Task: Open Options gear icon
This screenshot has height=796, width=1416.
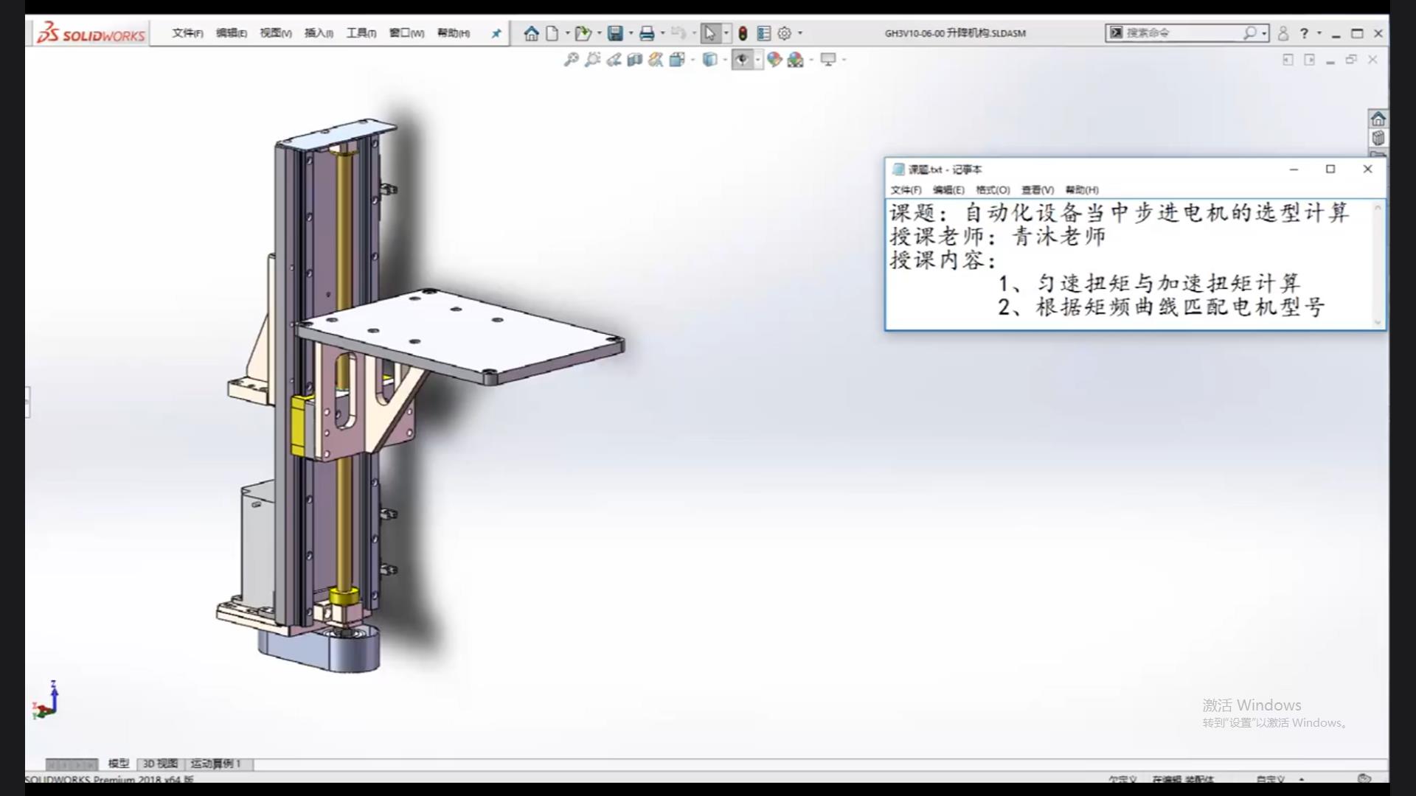Action: coord(784,33)
